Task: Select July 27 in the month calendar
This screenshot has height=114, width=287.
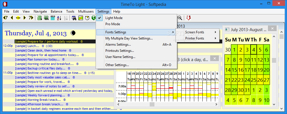Action: [267, 80]
